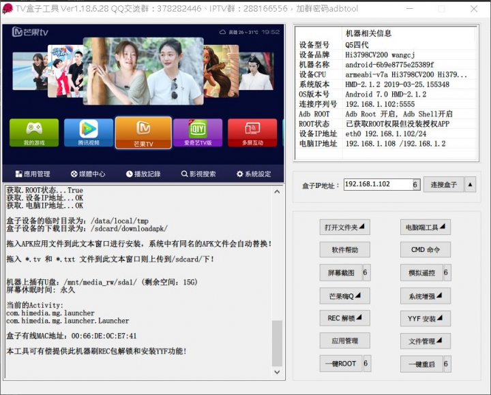Select the ROOT状态 row
This screenshot has height=395, width=491.
click(386, 124)
